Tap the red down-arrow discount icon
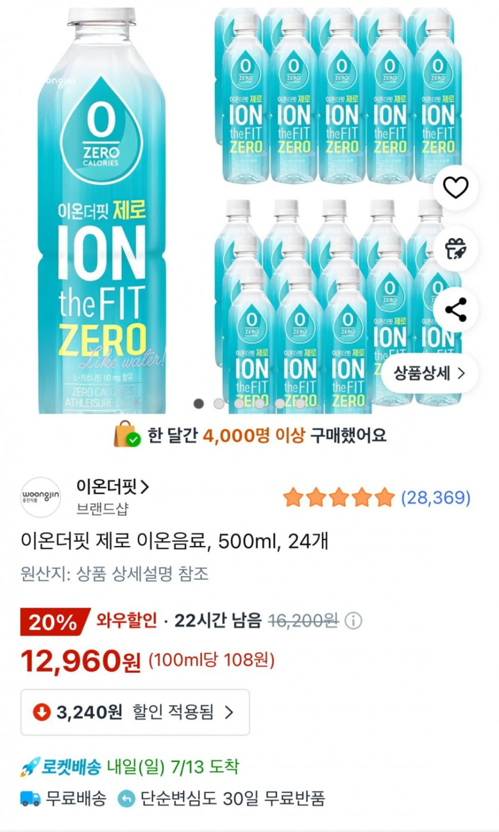 [41, 712]
